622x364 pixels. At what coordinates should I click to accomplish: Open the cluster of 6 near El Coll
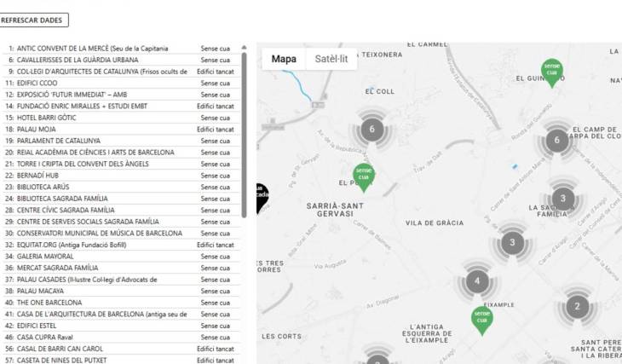tap(371, 130)
